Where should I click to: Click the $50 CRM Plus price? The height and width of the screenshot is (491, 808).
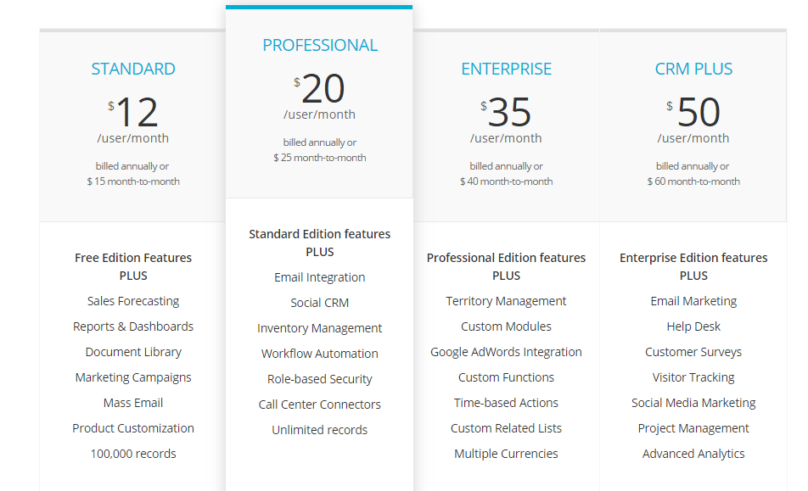(698, 112)
